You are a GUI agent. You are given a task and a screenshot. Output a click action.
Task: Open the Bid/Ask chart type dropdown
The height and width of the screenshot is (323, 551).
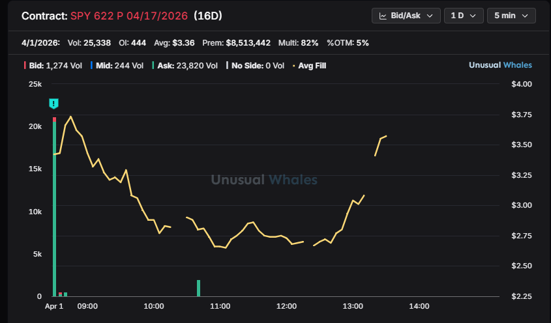tap(406, 16)
